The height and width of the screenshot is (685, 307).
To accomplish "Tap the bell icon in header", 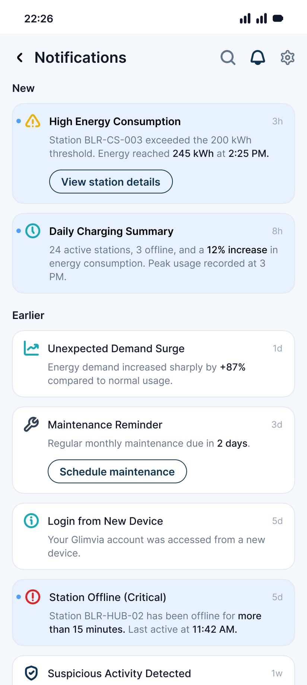I will click(257, 58).
